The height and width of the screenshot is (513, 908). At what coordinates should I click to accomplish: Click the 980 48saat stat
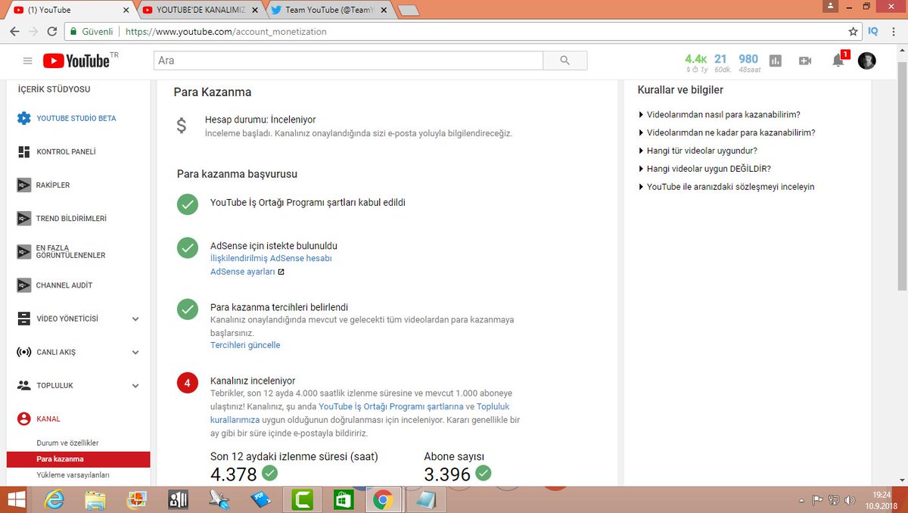(x=748, y=63)
